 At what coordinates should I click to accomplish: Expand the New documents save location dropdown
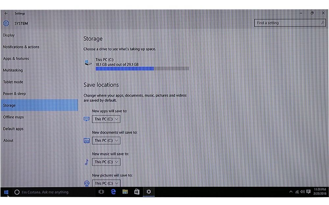pyautogui.click(x=106, y=140)
